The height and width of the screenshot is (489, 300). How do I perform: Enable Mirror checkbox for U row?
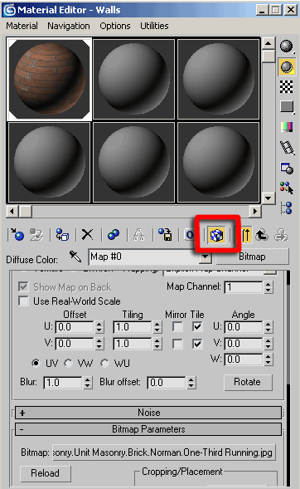tap(177, 327)
